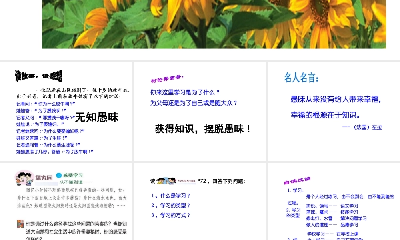Click the item 2、学习的类型？
Image resolution: width=400 pixels, height=240 pixels.
pyautogui.click(x=171, y=205)
